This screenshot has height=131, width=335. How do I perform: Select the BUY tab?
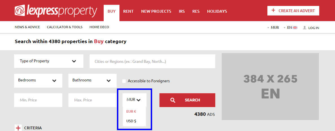click(x=112, y=13)
